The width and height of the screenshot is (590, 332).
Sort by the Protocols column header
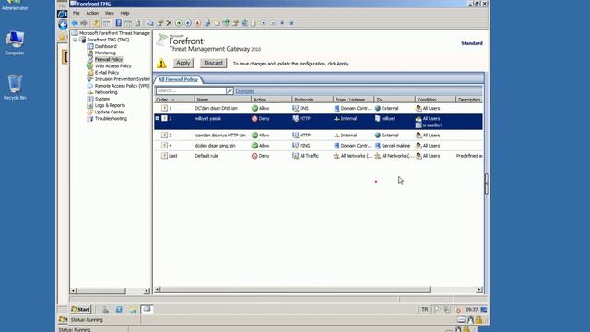pyautogui.click(x=313, y=100)
